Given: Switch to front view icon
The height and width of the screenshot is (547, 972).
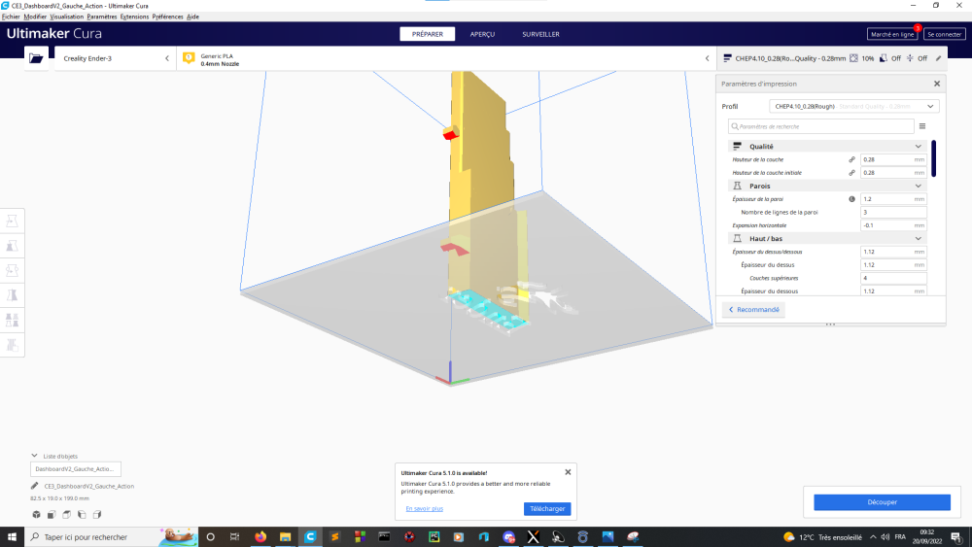Looking at the screenshot, I should (x=52, y=514).
